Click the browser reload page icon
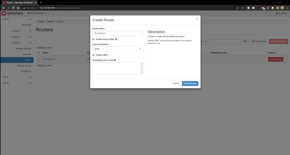Viewport: 290px width, 155px height. [13, 8]
